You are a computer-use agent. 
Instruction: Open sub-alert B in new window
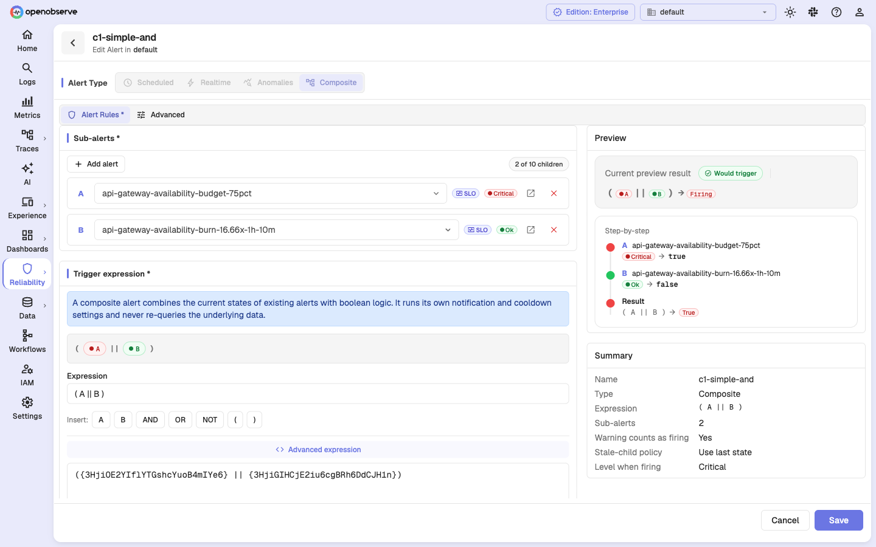(x=530, y=230)
